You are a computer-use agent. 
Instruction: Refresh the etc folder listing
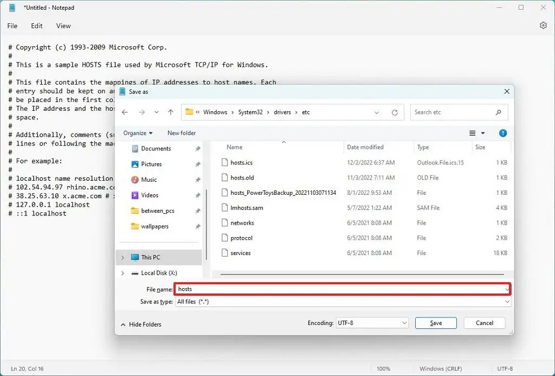click(395, 112)
